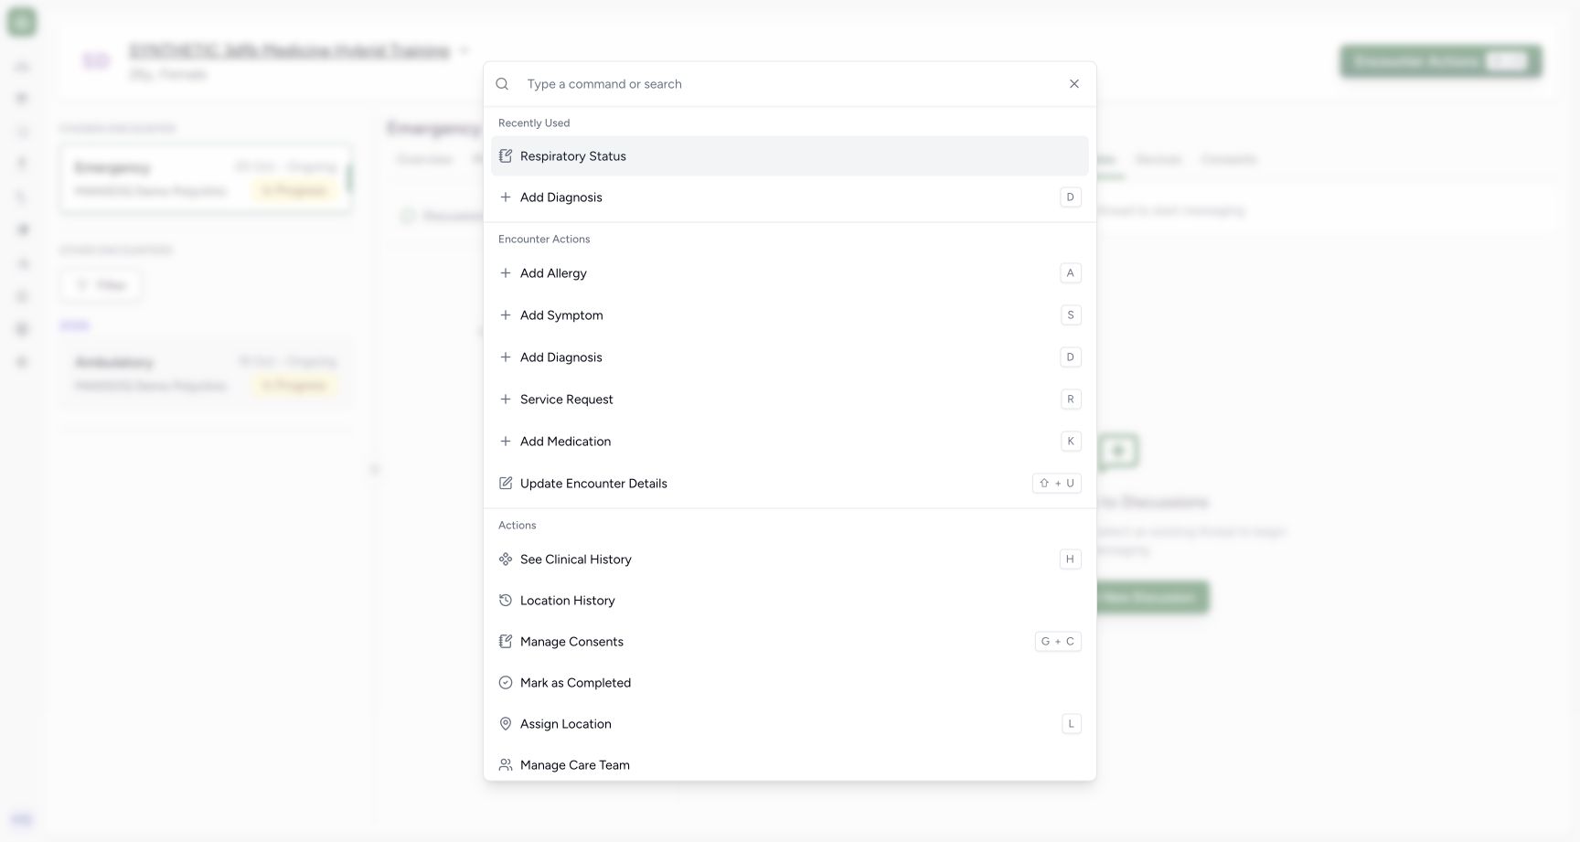Choose Add Diagnosis under Encounter Actions

point(790,357)
